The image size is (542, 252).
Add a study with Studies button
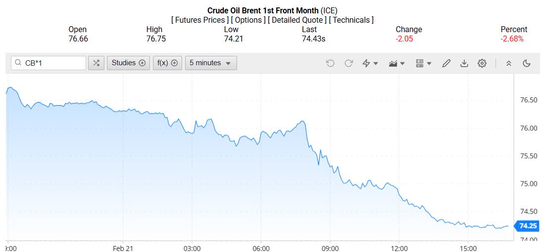(x=128, y=63)
